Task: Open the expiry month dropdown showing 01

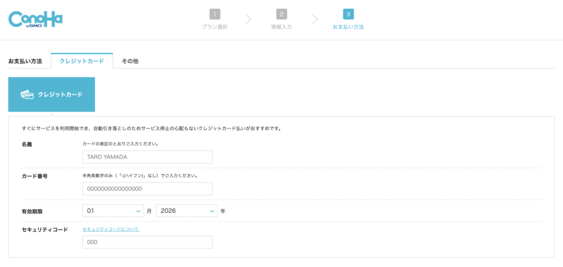Action: click(113, 210)
